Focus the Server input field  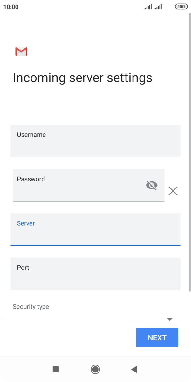tap(95, 229)
